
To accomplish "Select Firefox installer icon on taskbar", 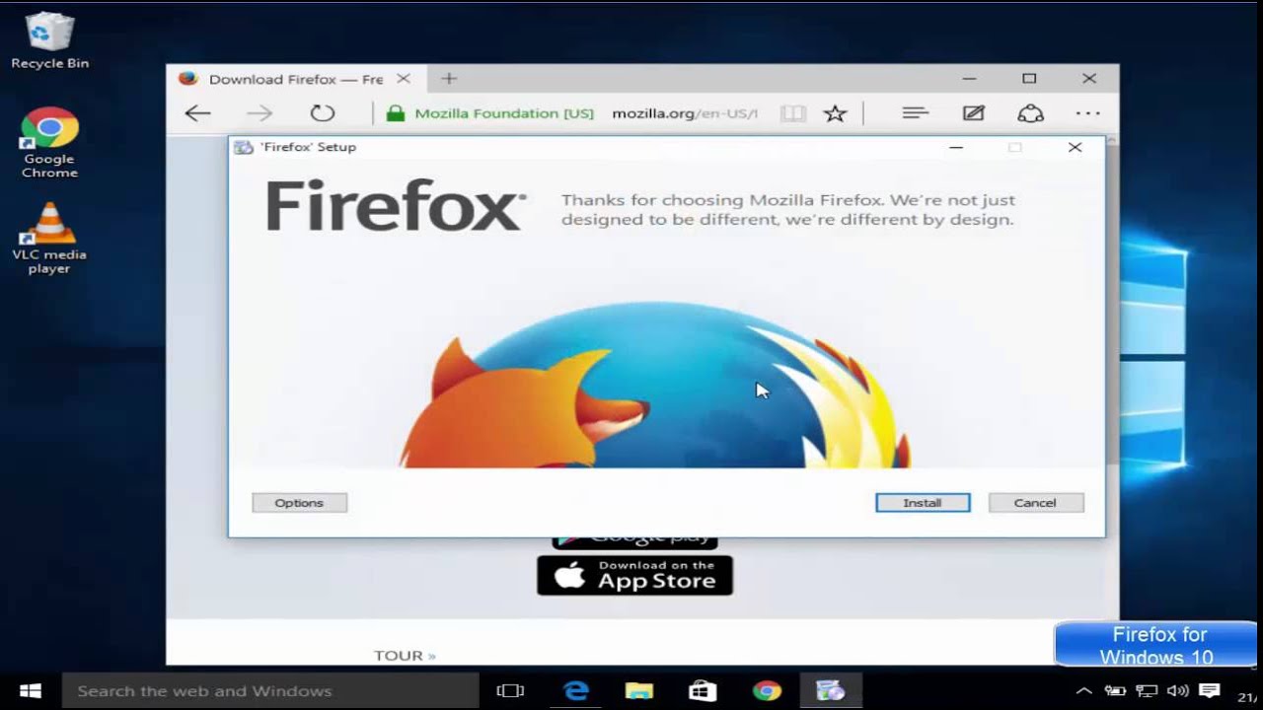I will 830,691.
